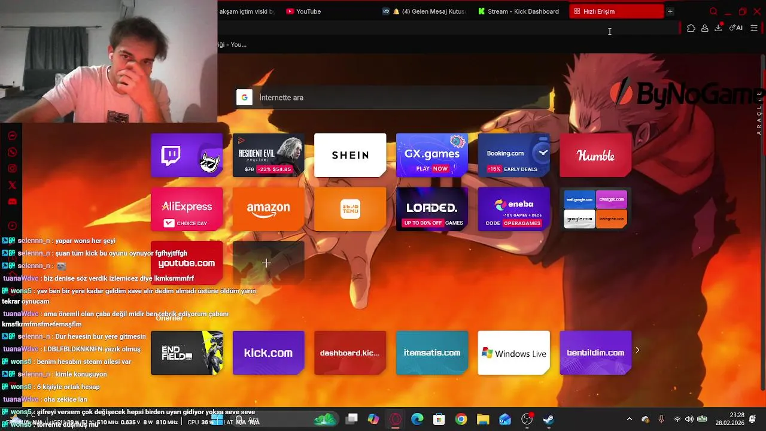Open the Humble speed dial tile

[595, 155]
